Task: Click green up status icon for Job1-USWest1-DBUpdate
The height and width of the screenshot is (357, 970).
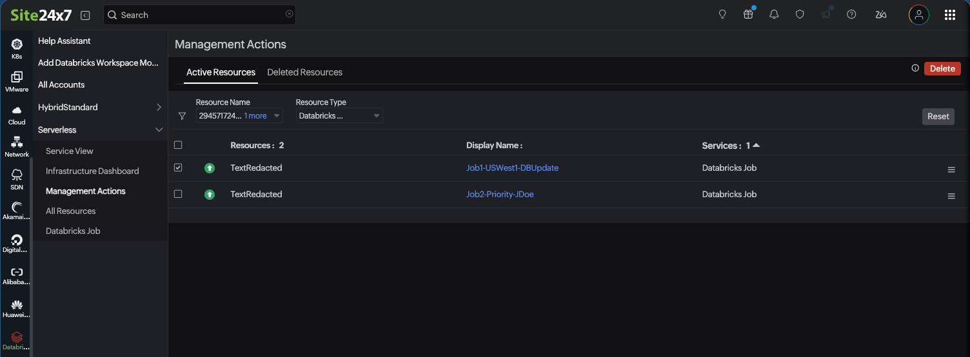Action: 210,168
